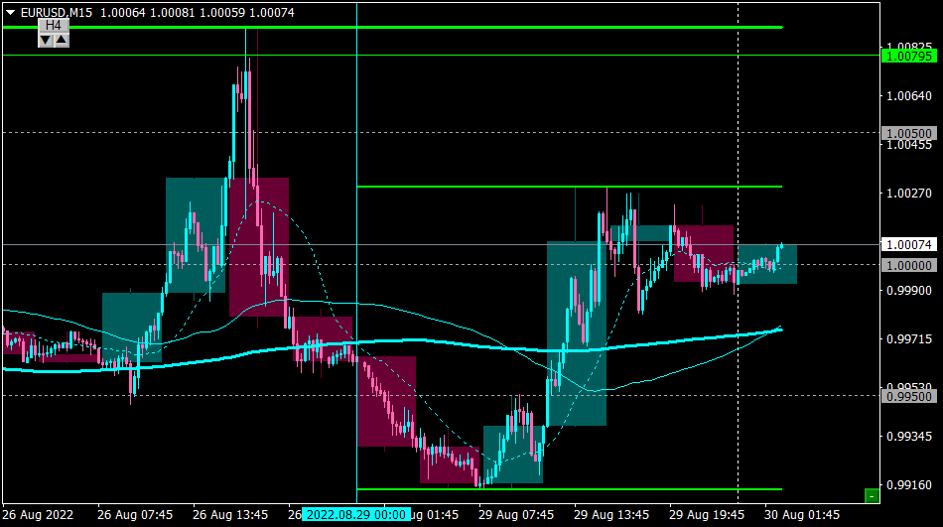Click the up arrow under H4

pos(62,41)
